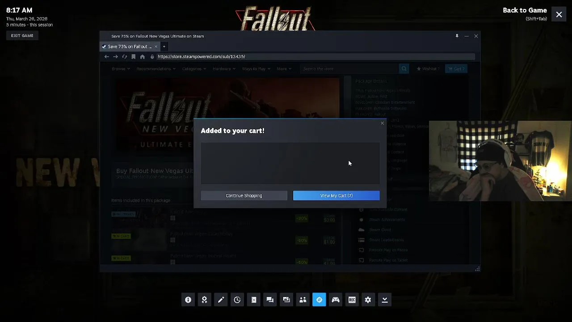Screen dimensions: 572x322
Task: Click the browser window resize grip
Action: 477,269
